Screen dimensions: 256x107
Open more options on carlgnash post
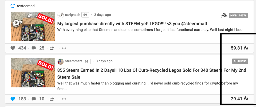pos(64,48)
